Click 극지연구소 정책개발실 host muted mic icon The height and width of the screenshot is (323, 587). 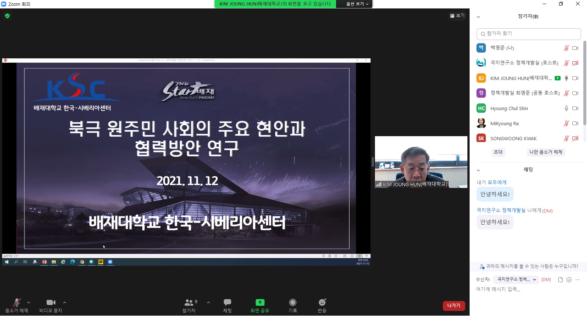566,63
